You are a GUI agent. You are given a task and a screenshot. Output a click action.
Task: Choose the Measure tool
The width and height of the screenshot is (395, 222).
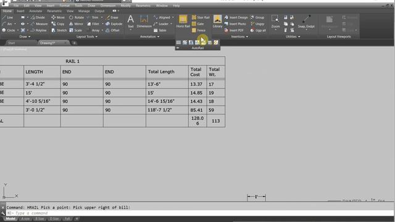(x=39, y=23)
